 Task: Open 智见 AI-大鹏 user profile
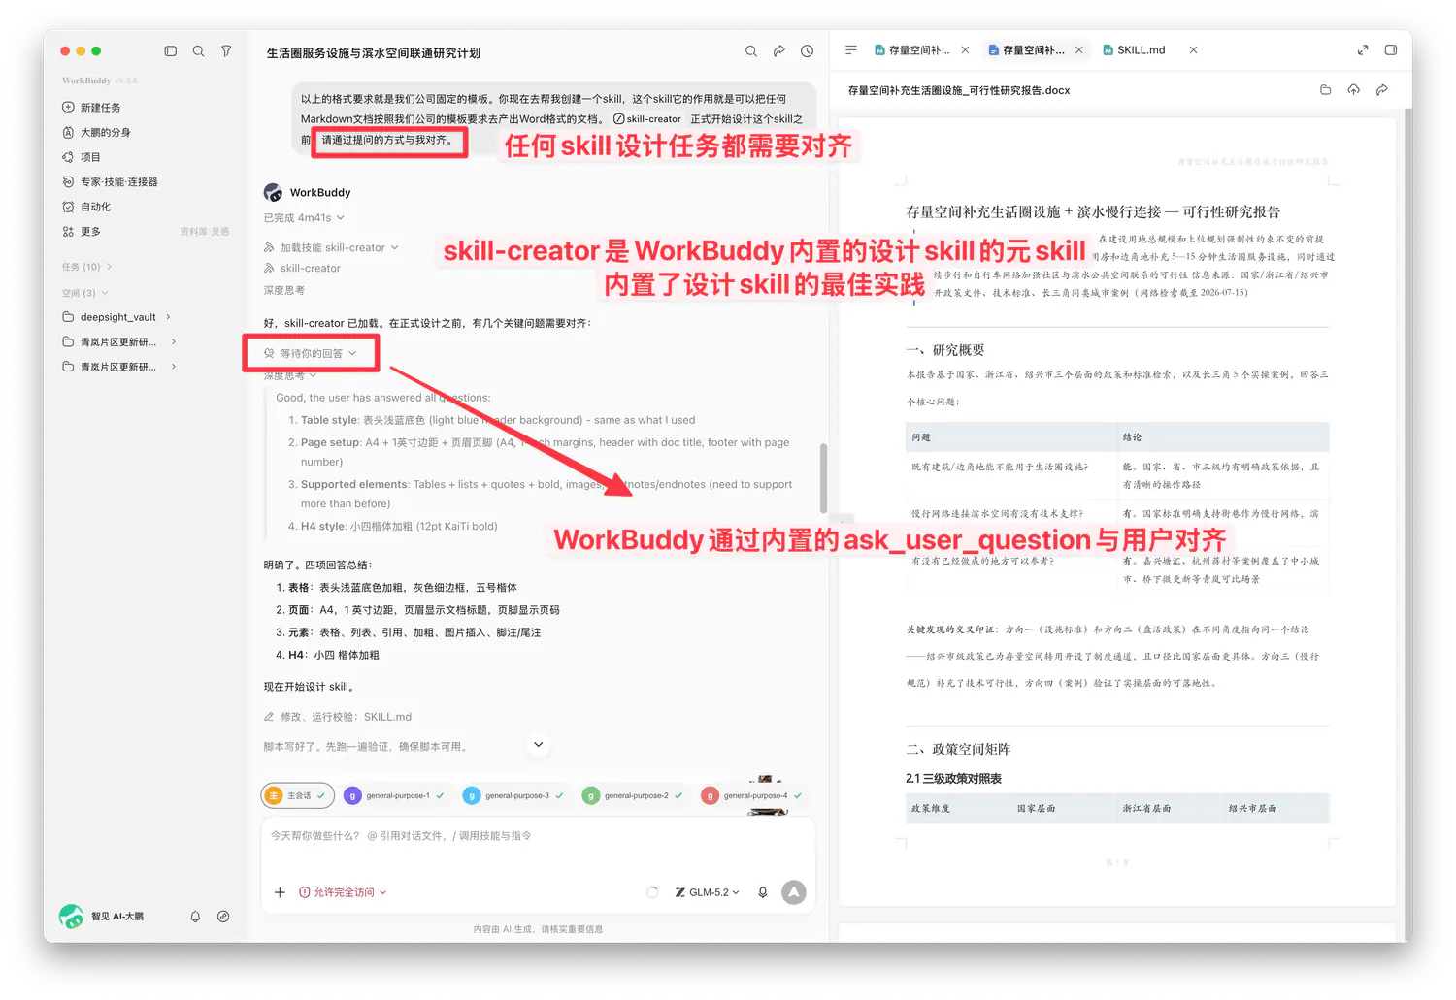coord(102,917)
